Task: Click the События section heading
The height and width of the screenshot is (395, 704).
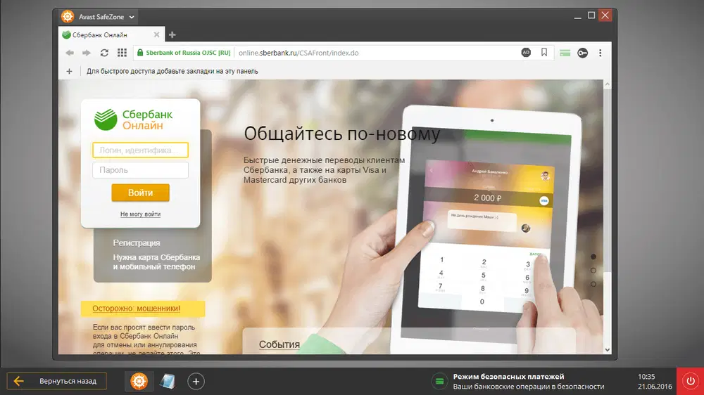Action: pos(279,344)
